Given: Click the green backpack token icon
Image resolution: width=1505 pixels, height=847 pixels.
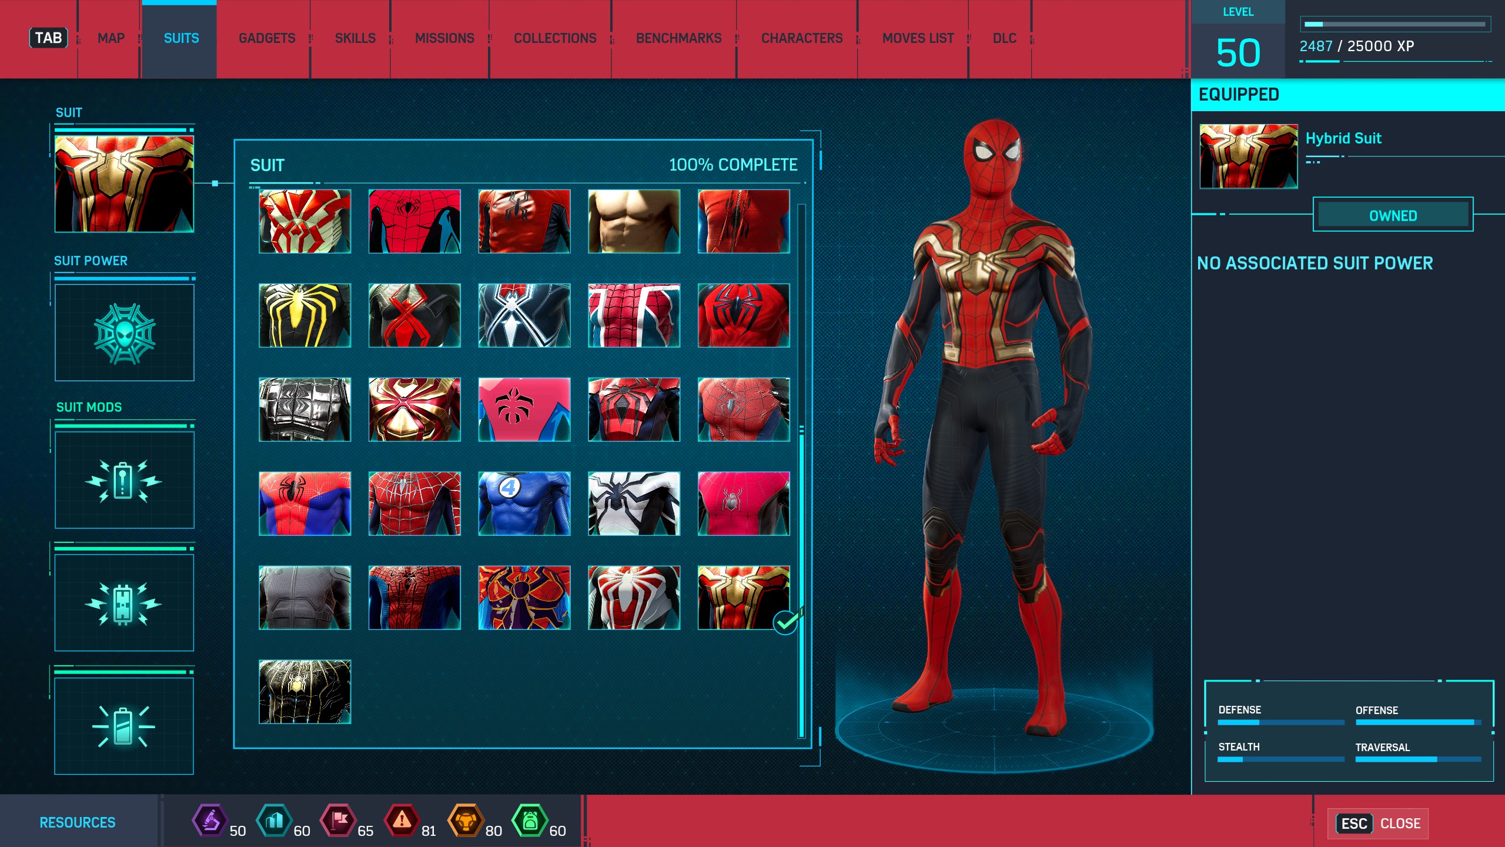Looking at the screenshot, I should (530, 820).
